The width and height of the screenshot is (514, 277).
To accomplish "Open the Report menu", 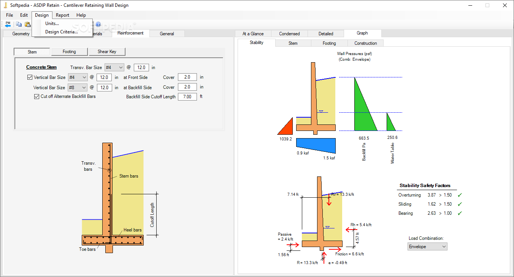I will click(62, 15).
